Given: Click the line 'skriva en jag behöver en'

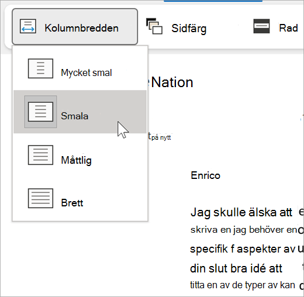Looking at the screenshot, I should click(244, 230).
